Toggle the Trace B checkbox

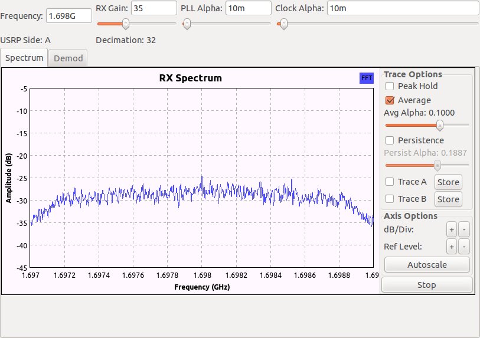pos(390,199)
